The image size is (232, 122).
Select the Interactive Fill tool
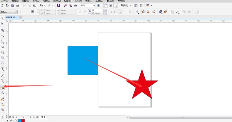(3, 104)
